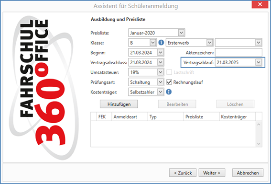This screenshot has height=184, width=271.
Task: Cancel the wizard with Abbrechen
Action: coord(248,172)
